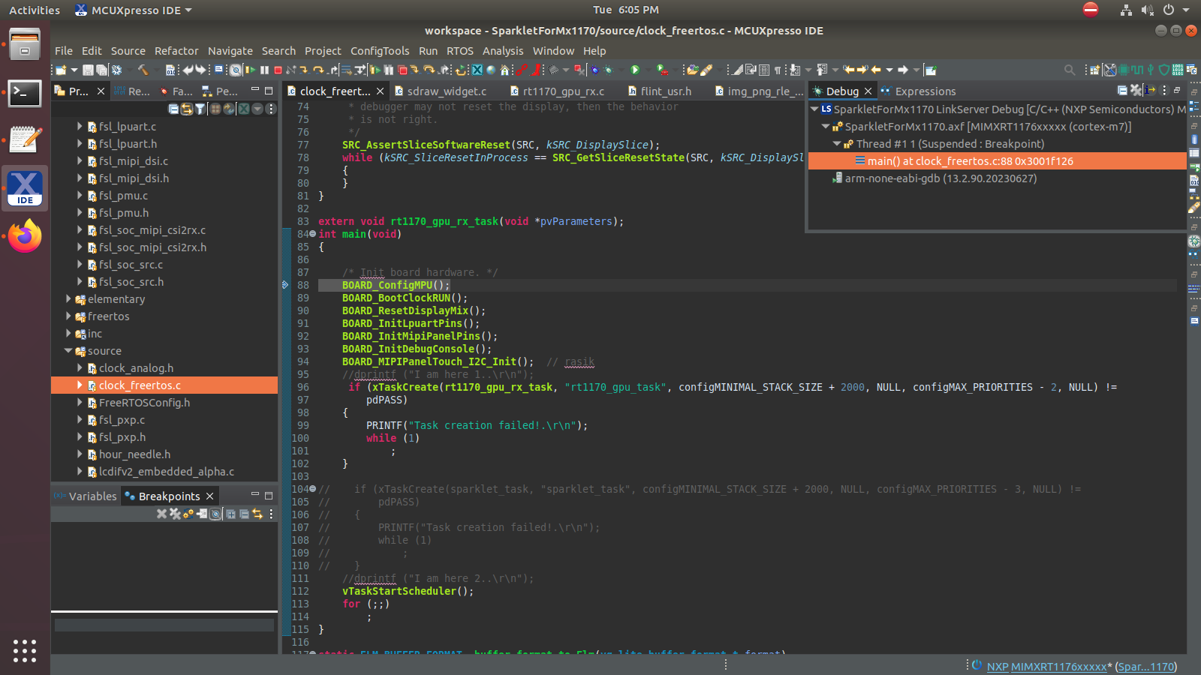Collapse the source folder in project tree
The image size is (1201, 675).
point(68,351)
